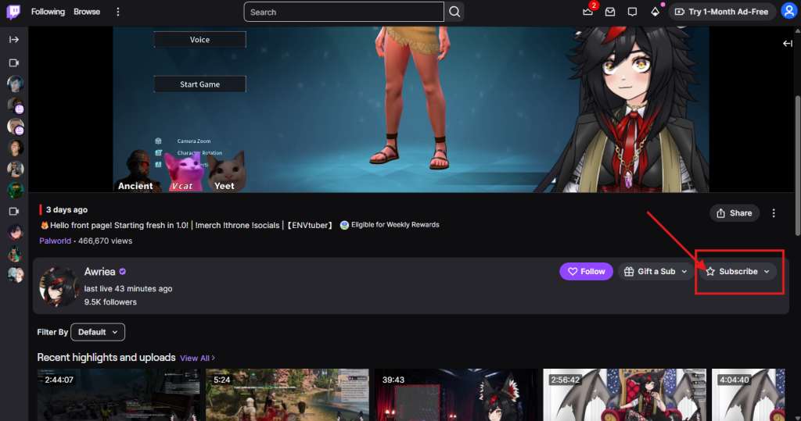
Task: Click the 'Recent highlights and uploads' heading
Action: [x=106, y=358]
